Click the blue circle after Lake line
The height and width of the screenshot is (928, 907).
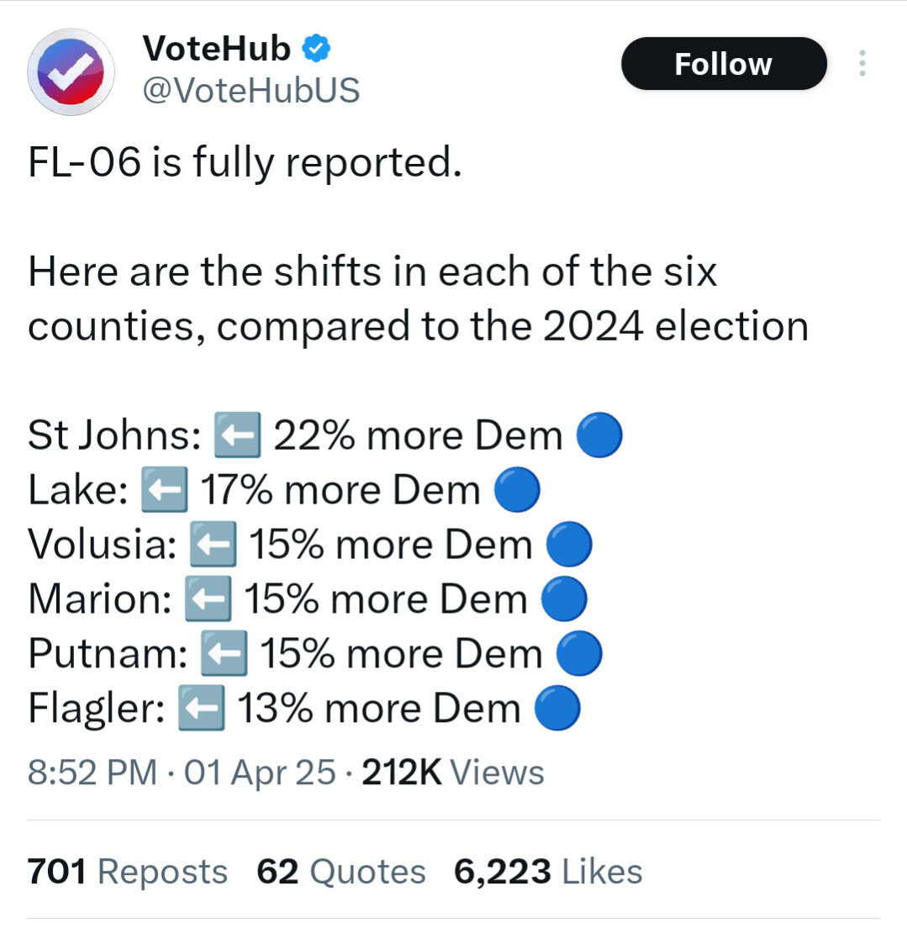click(517, 491)
